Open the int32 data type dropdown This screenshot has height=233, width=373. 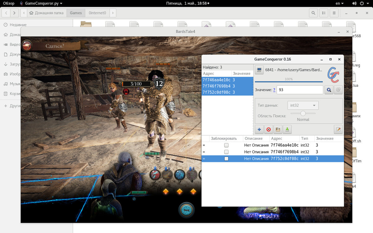click(303, 105)
